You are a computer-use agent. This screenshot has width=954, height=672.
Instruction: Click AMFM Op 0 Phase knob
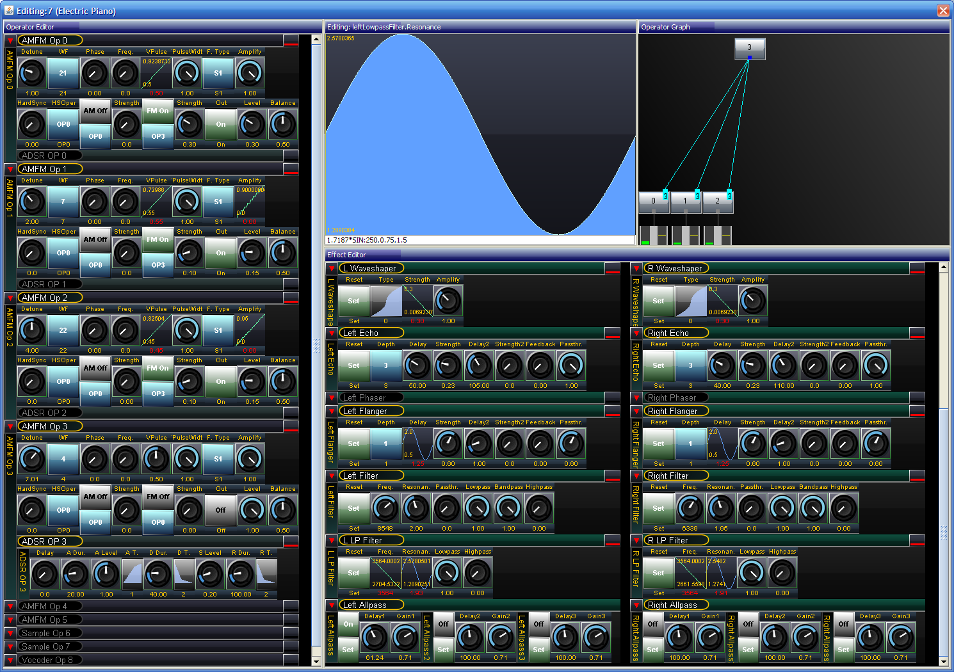pos(94,73)
